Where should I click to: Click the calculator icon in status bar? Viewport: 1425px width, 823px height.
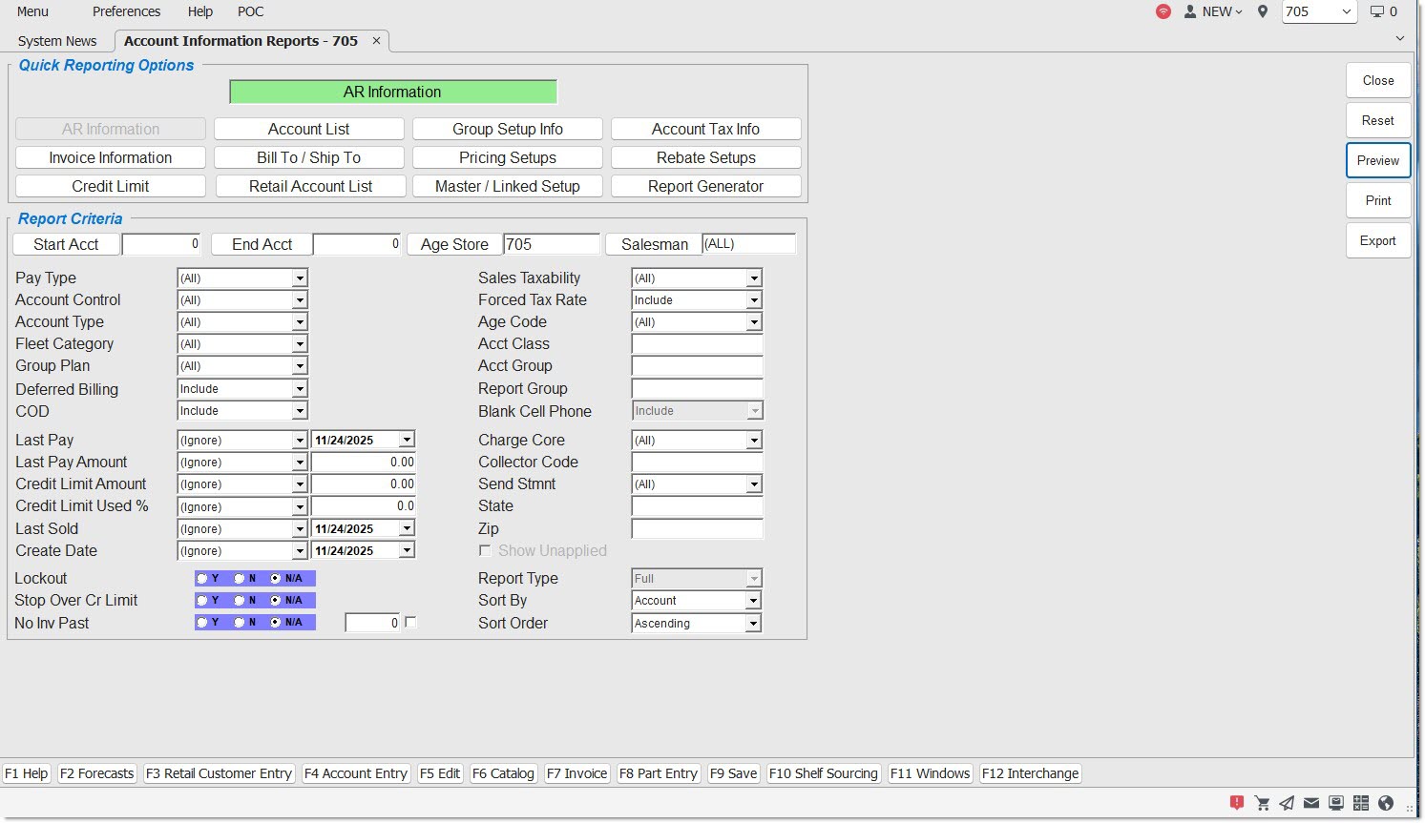click(1361, 803)
